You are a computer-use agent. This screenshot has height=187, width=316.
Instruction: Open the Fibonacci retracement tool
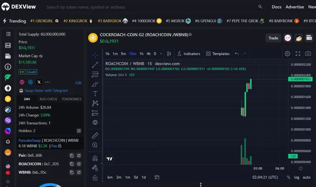click(95, 74)
